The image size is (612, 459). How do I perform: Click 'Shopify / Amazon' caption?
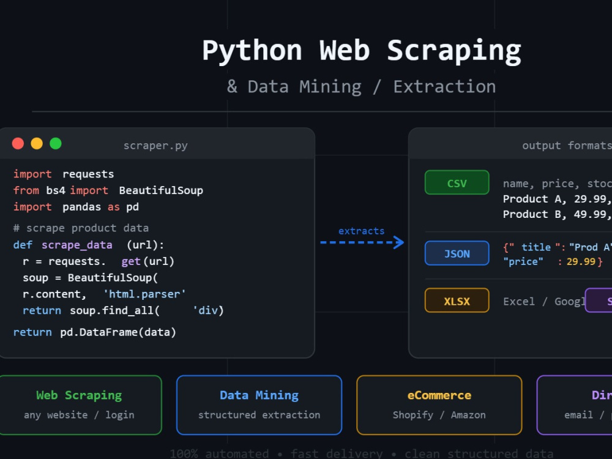click(439, 415)
